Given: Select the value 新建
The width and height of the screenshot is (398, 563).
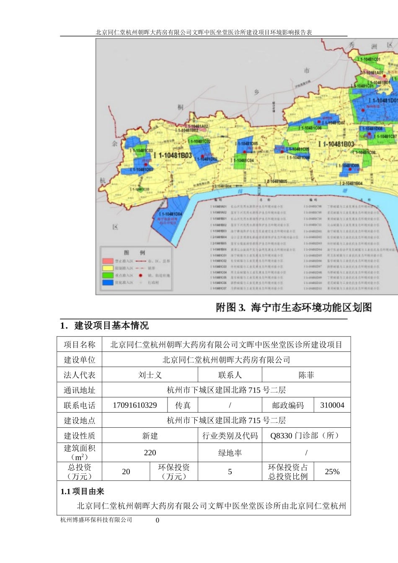Looking at the screenshot, I should pos(150,436).
